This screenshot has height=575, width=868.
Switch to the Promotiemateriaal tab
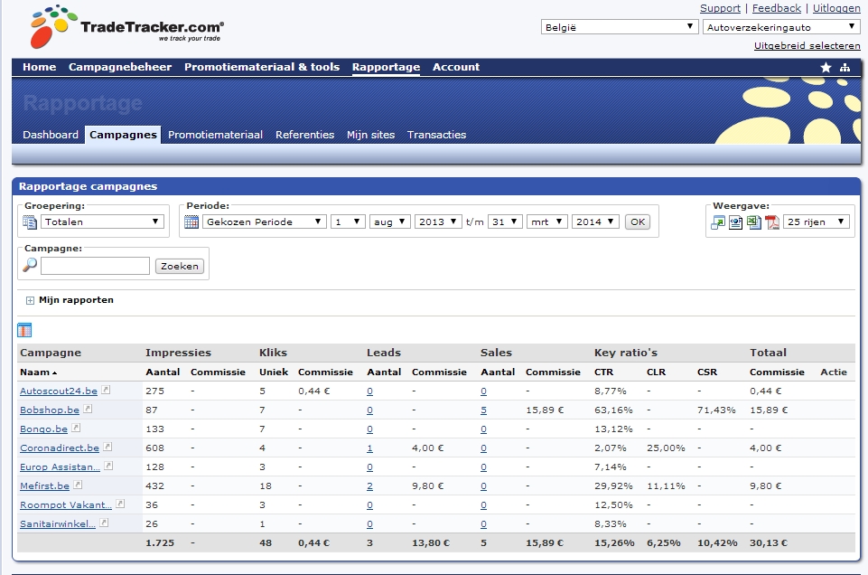[x=215, y=135]
